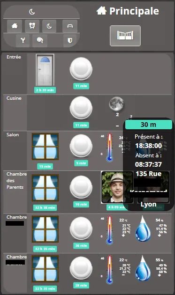Click the cocktail glass party mode icon
Screen dimensions: 175x295
(x=23, y=40)
